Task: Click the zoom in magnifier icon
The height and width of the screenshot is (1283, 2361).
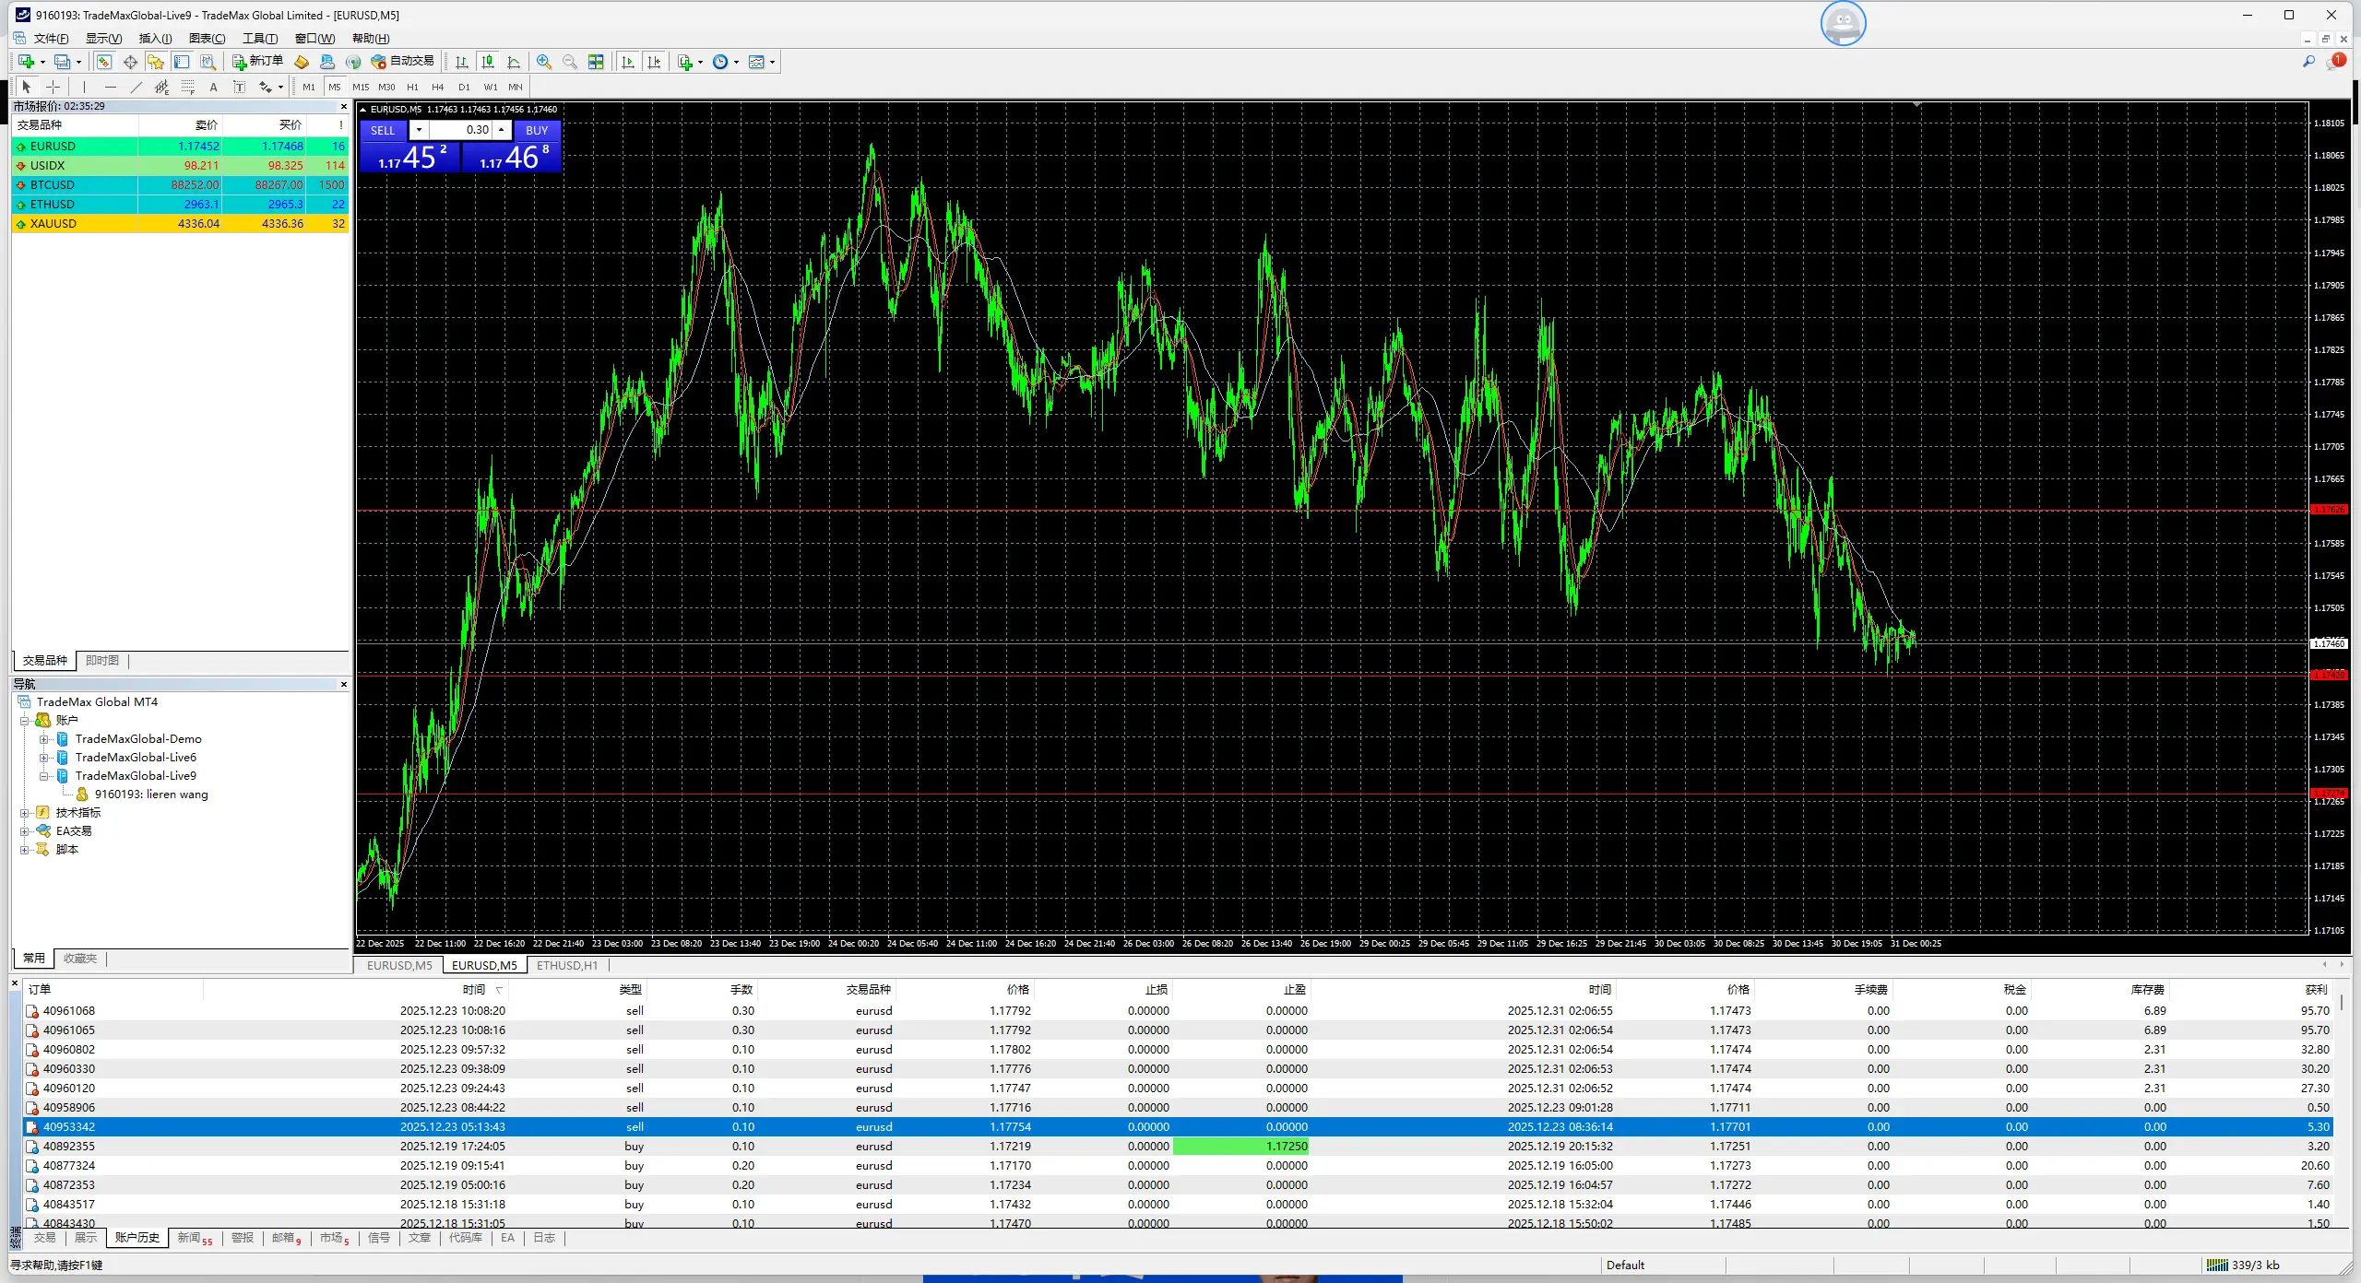Action: coord(544,62)
